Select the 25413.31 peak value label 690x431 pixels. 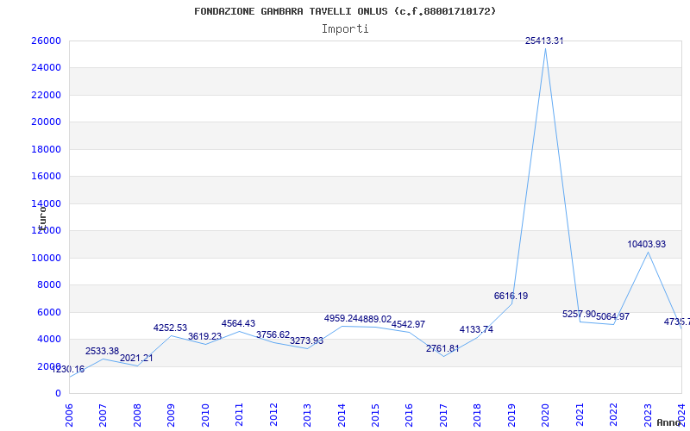point(544,41)
